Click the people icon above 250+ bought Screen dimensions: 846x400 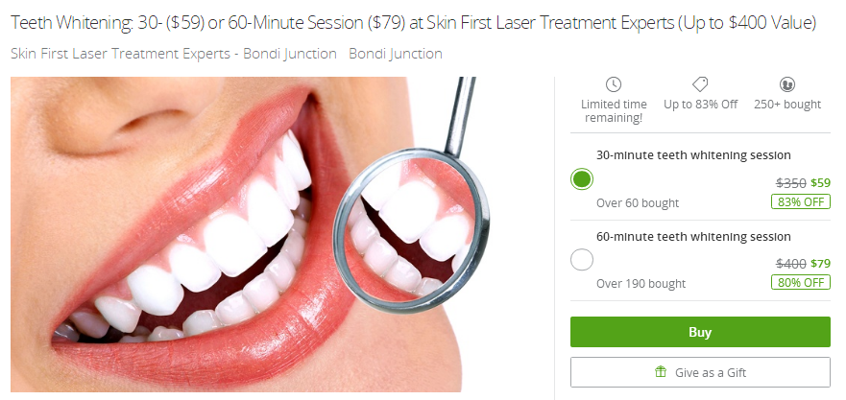coord(787,84)
